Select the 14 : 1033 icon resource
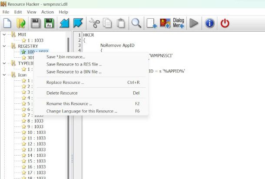 (x=36, y=156)
